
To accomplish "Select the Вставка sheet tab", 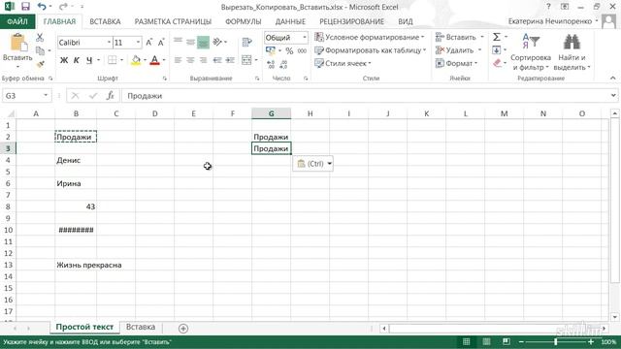I will pos(141,327).
